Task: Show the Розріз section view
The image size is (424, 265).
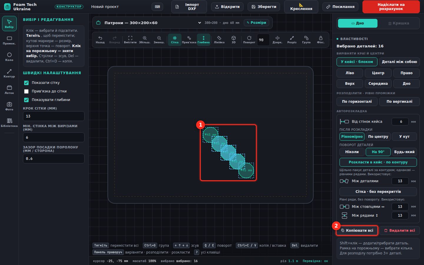Action: [292, 40]
